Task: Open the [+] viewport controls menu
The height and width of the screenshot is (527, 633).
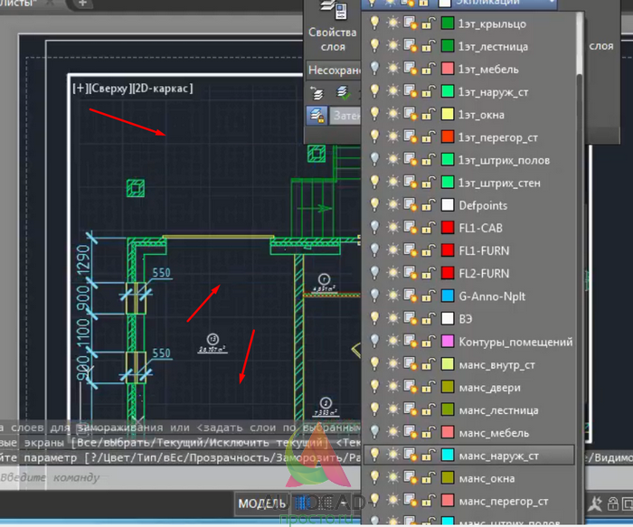Action: 79,89
